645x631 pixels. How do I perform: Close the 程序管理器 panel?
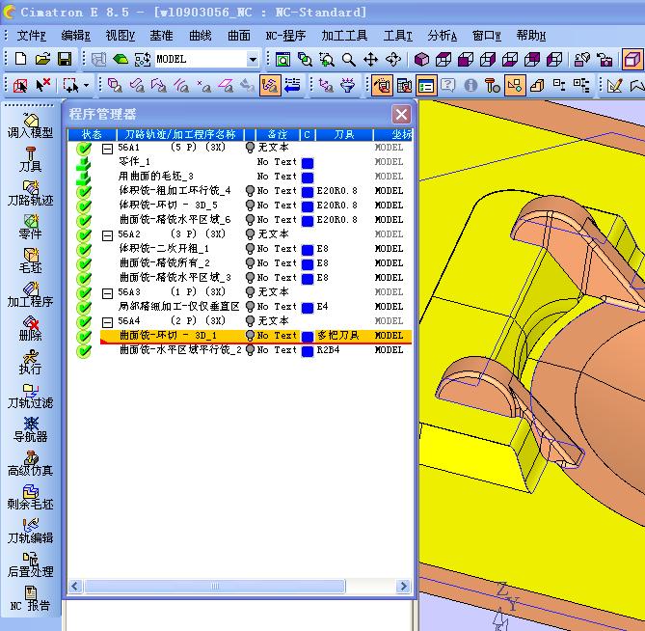point(401,114)
